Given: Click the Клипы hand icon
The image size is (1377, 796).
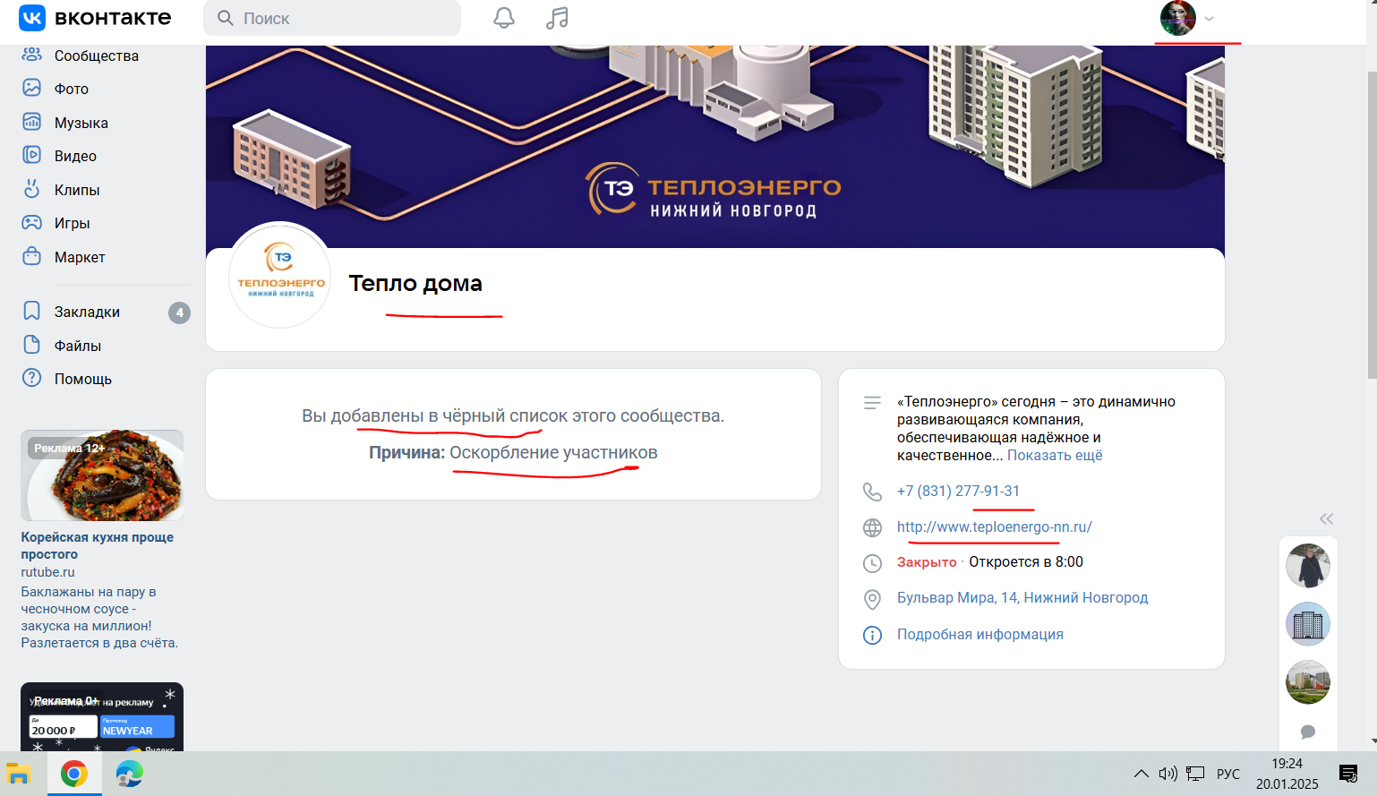Looking at the screenshot, I should 31,189.
